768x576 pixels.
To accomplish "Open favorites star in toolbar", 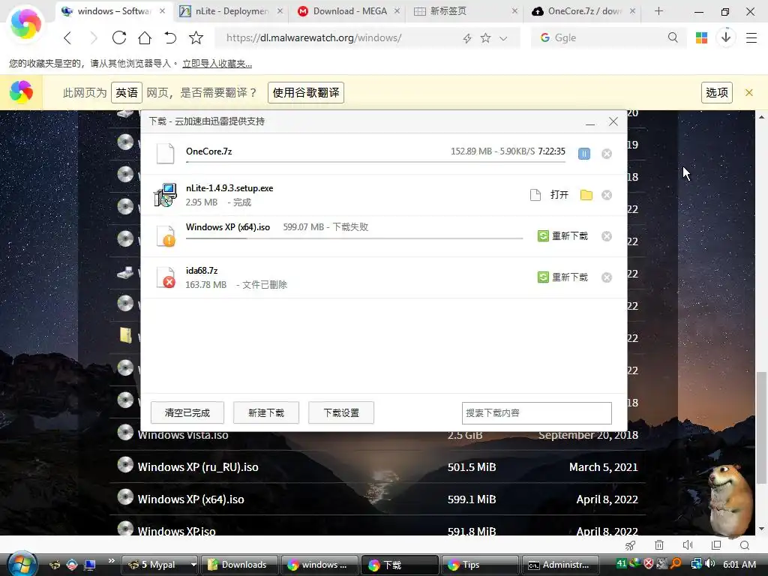I will (x=196, y=37).
